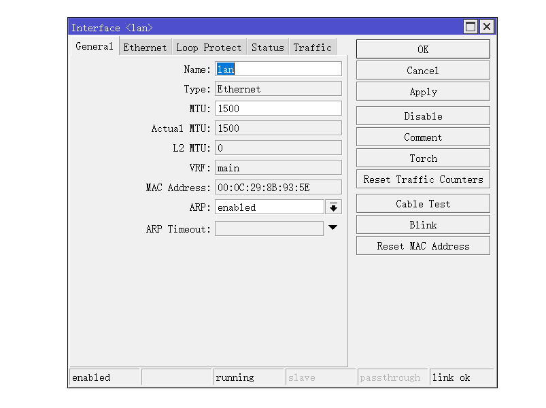Launch the Torch tool
Viewport: 546px width, 408px height.
(x=423, y=158)
